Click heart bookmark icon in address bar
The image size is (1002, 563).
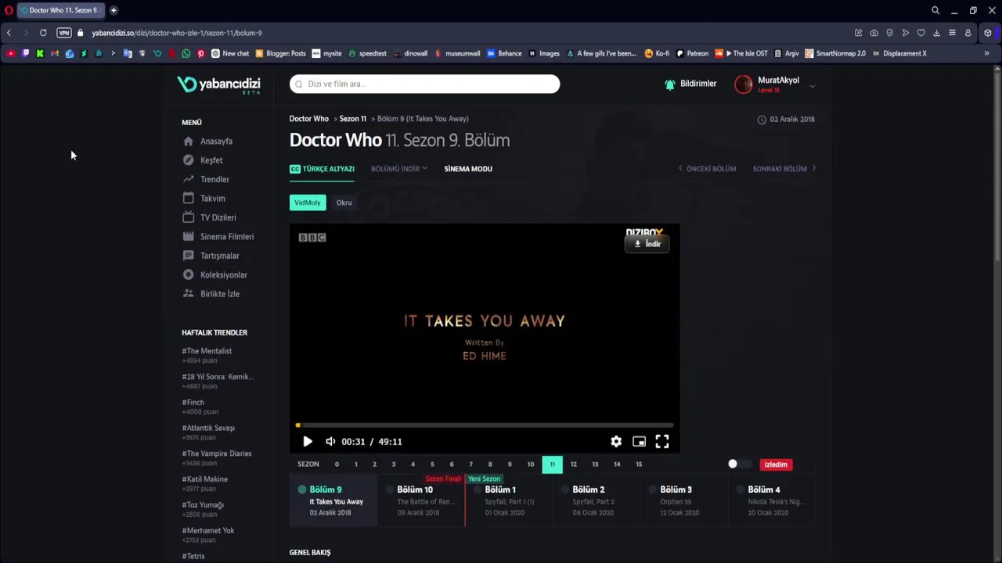tap(921, 33)
